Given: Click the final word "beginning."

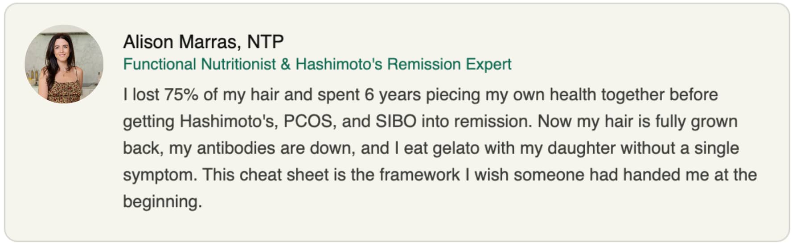Looking at the screenshot, I should [x=163, y=202].
